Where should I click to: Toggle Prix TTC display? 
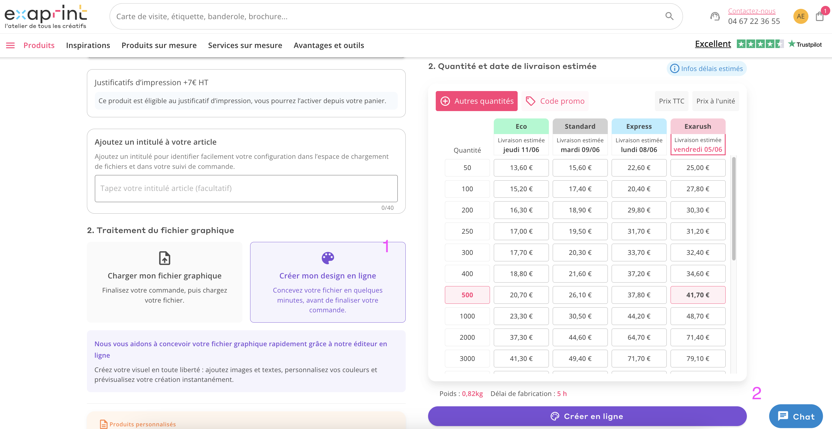pyautogui.click(x=671, y=101)
